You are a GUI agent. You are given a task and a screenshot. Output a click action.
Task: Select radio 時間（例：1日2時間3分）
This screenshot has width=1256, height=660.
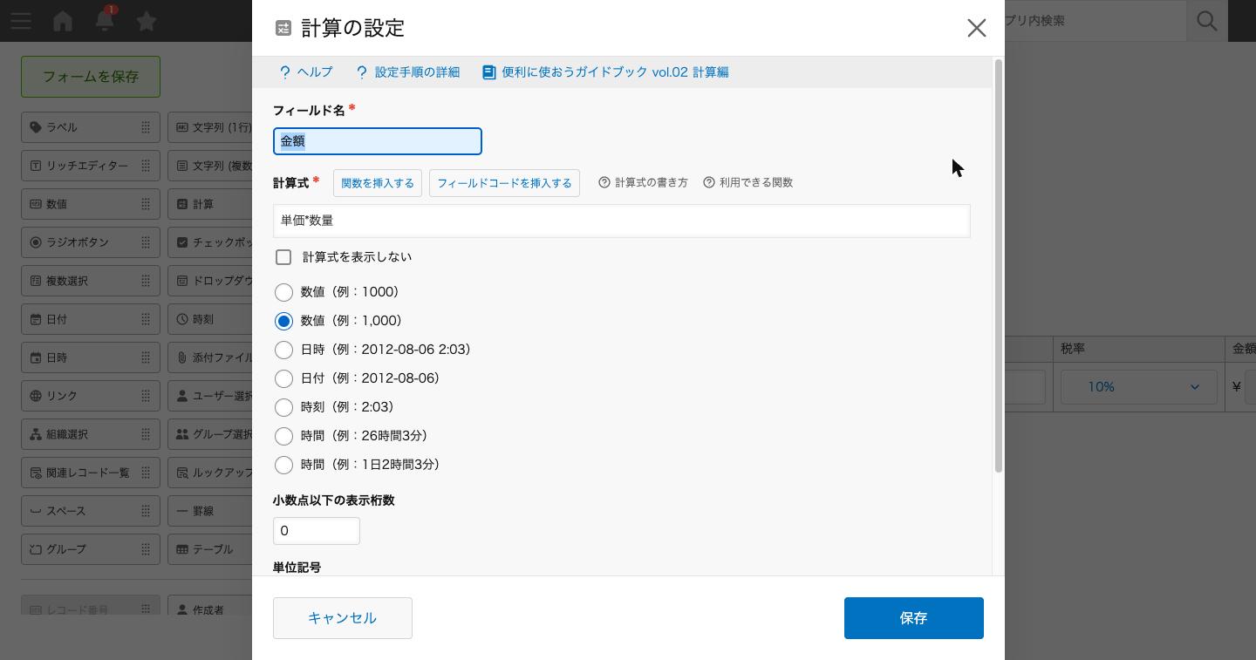click(x=283, y=465)
